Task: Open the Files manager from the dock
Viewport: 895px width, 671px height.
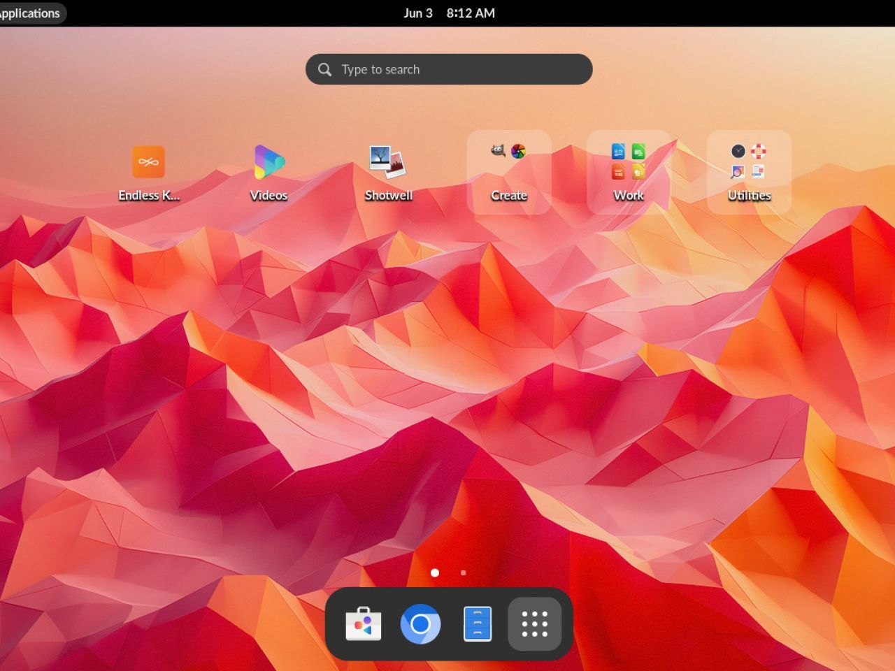Action: [x=478, y=623]
